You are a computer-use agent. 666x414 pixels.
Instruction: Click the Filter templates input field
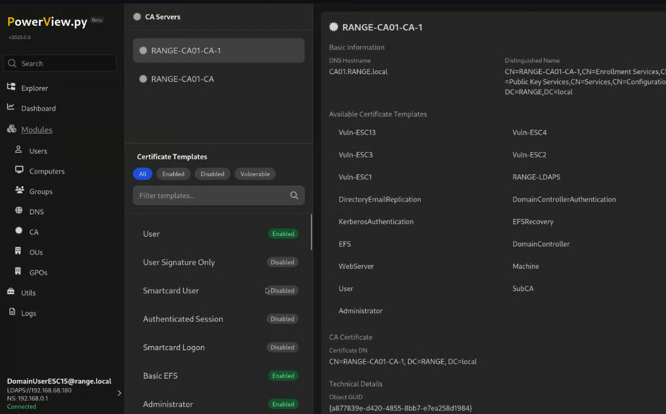tap(212, 196)
